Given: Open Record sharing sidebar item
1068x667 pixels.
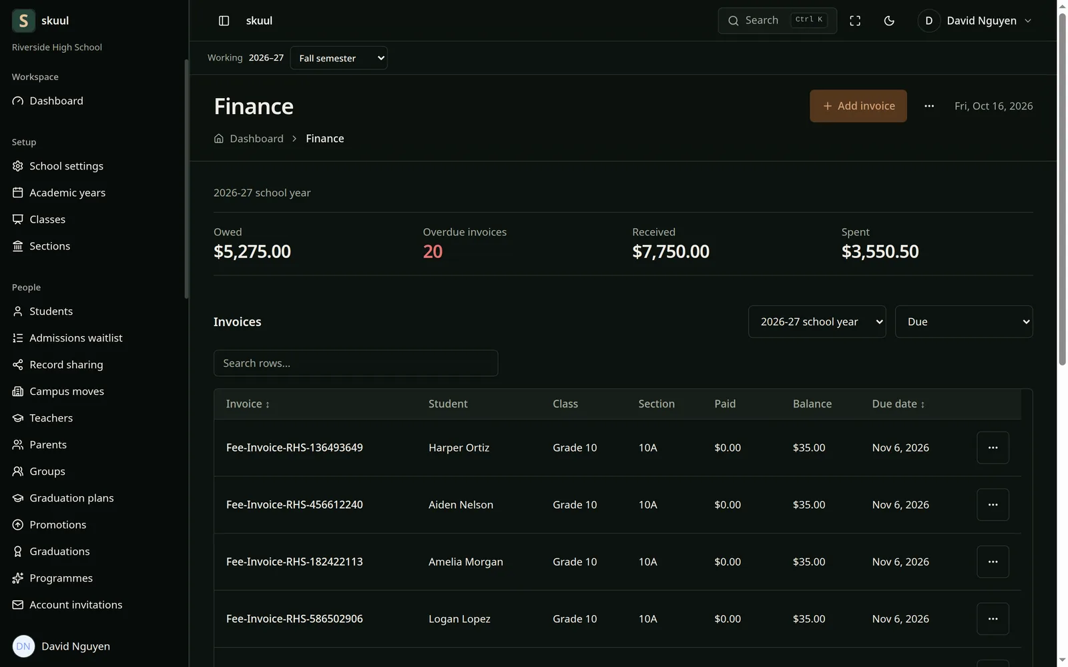Looking at the screenshot, I should pos(93,365).
